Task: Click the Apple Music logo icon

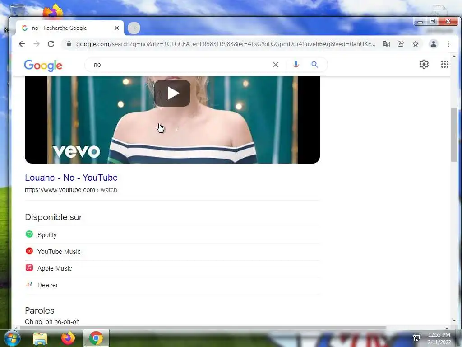Action: coord(29,267)
